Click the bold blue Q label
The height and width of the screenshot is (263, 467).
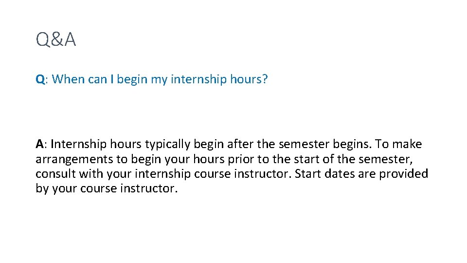click(x=40, y=79)
